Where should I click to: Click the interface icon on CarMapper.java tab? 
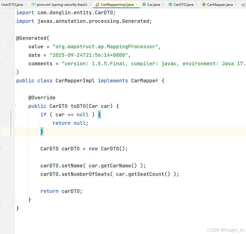204,5
